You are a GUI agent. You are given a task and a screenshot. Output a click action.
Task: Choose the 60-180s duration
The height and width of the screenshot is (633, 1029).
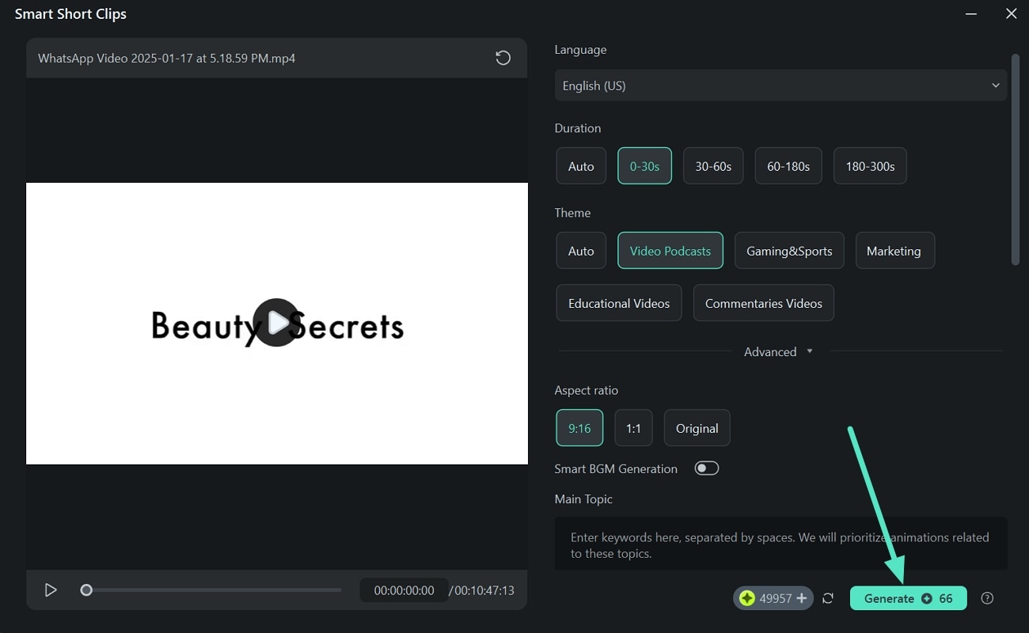tap(788, 166)
